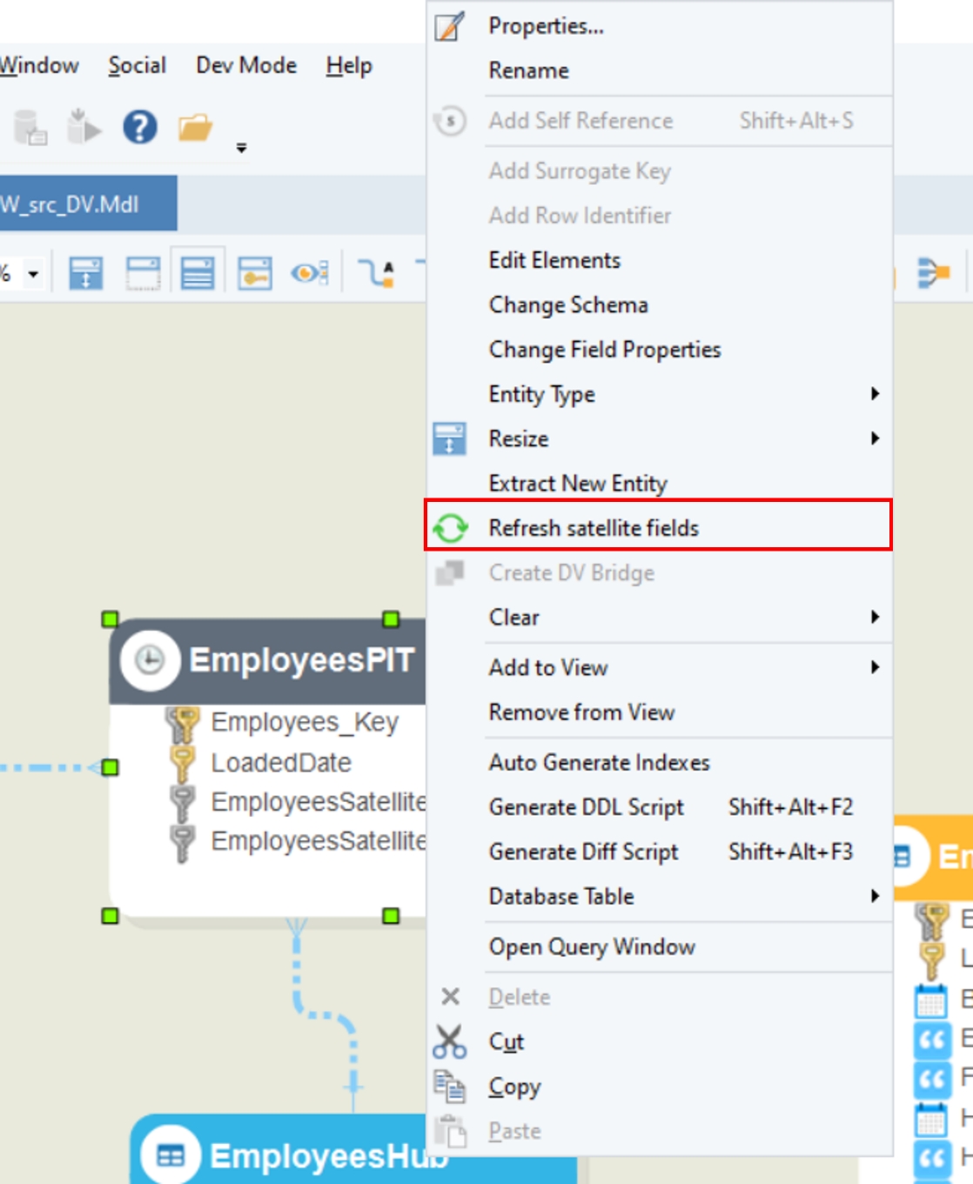Viewport: 973px width, 1184px height.
Task: Open the zoom percentage dropdown arrow
Action: pyautogui.click(x=33, y=274)
